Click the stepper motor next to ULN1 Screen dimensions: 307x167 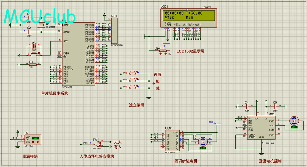[203, 141]
